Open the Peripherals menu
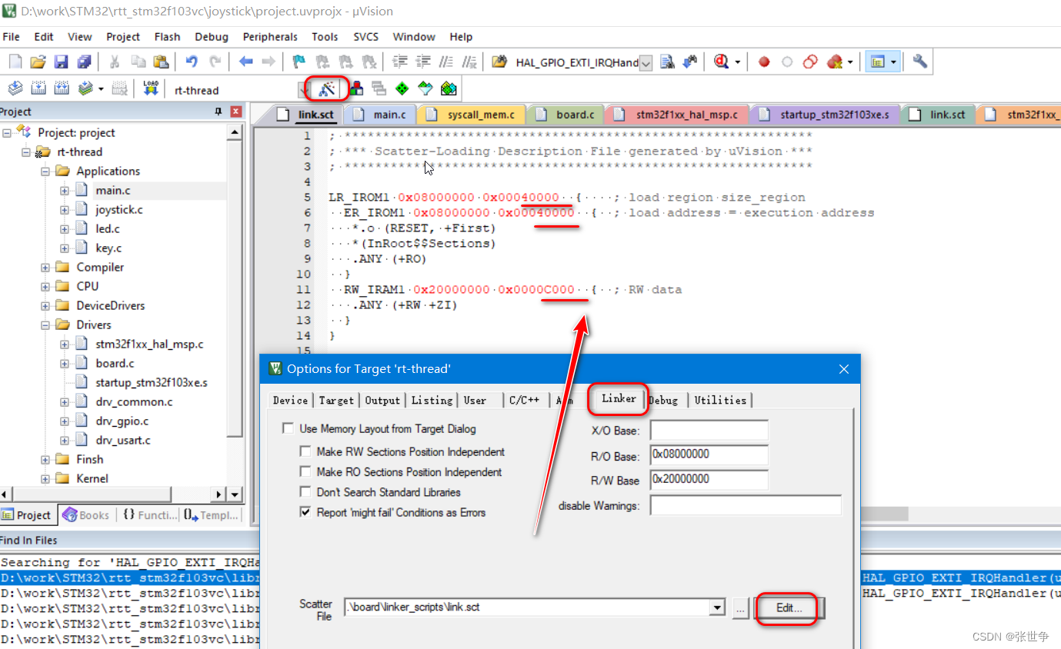1061x649 pixels. 270,36
